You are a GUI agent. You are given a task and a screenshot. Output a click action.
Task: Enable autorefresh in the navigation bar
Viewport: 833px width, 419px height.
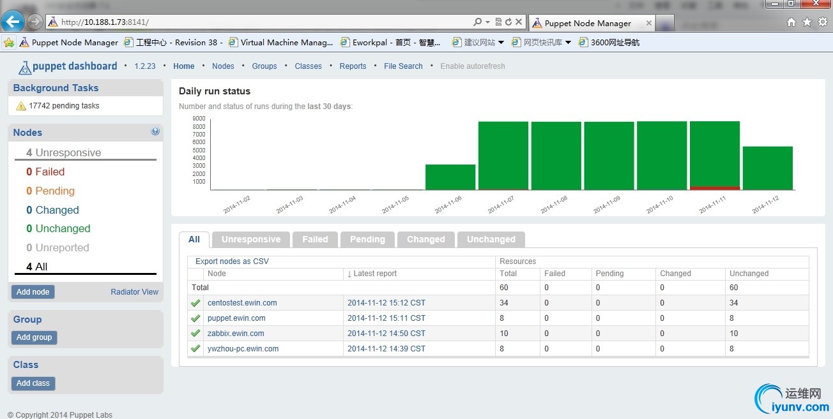tap(473, 66)
